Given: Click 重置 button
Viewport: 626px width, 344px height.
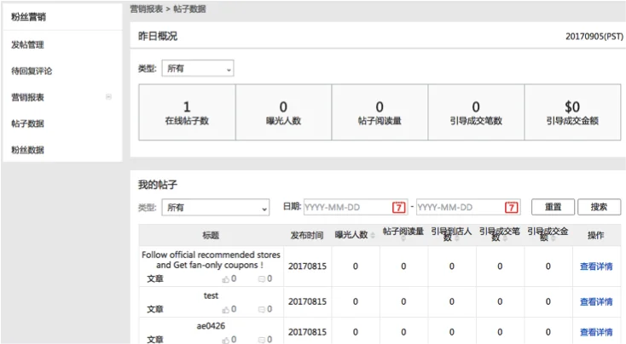Looking at the screenshot, I should tap(553, 207).
